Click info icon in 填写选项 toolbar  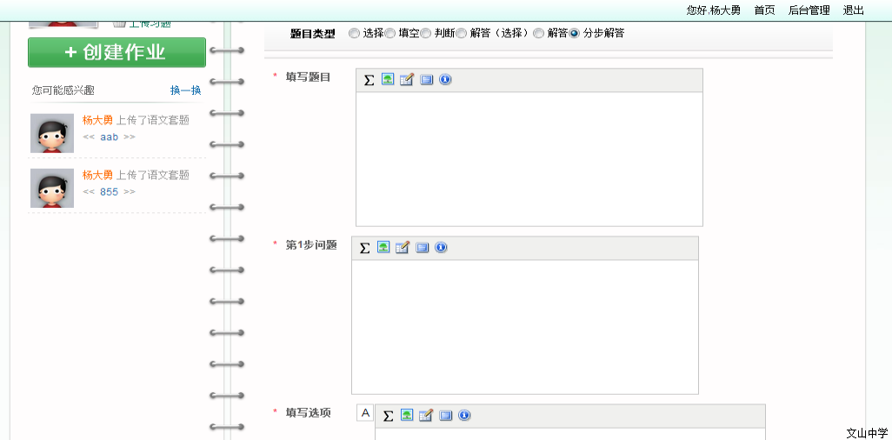click(464, 416)
